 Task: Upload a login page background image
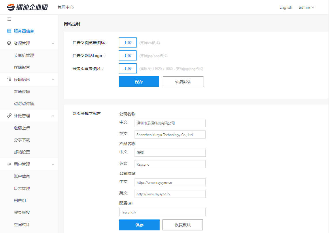pyautogui.click(x=127, y=68)
